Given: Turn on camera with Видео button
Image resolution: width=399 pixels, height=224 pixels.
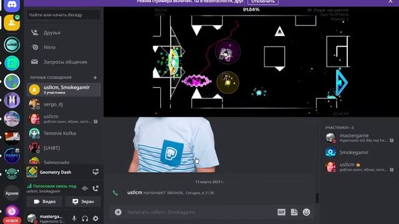Looking at the screenshot, I should click(x=44, y=202).
